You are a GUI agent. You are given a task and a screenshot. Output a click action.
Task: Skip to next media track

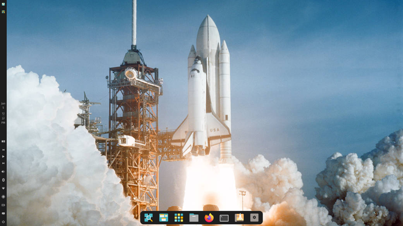pyautogui.click(x=3, y=163)
